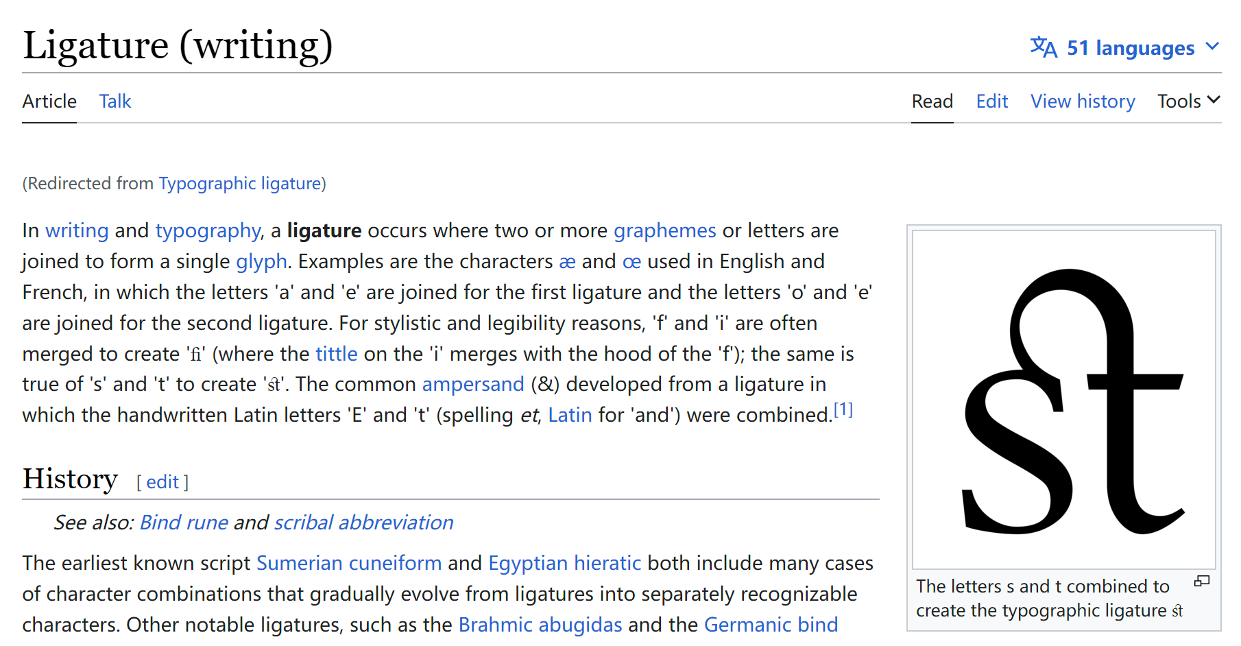Select the Read tab
Image resolution: width=1241 pixels, height=646 pixels.
932,101
